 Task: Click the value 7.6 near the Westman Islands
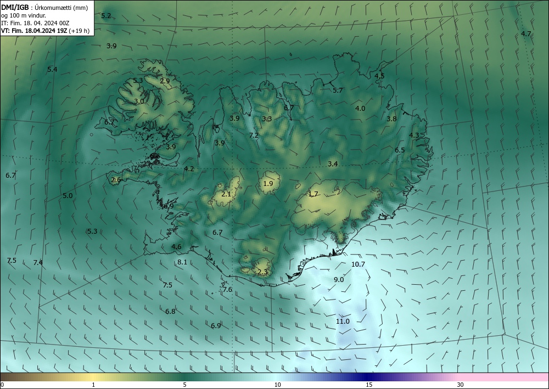coord(227,289)
